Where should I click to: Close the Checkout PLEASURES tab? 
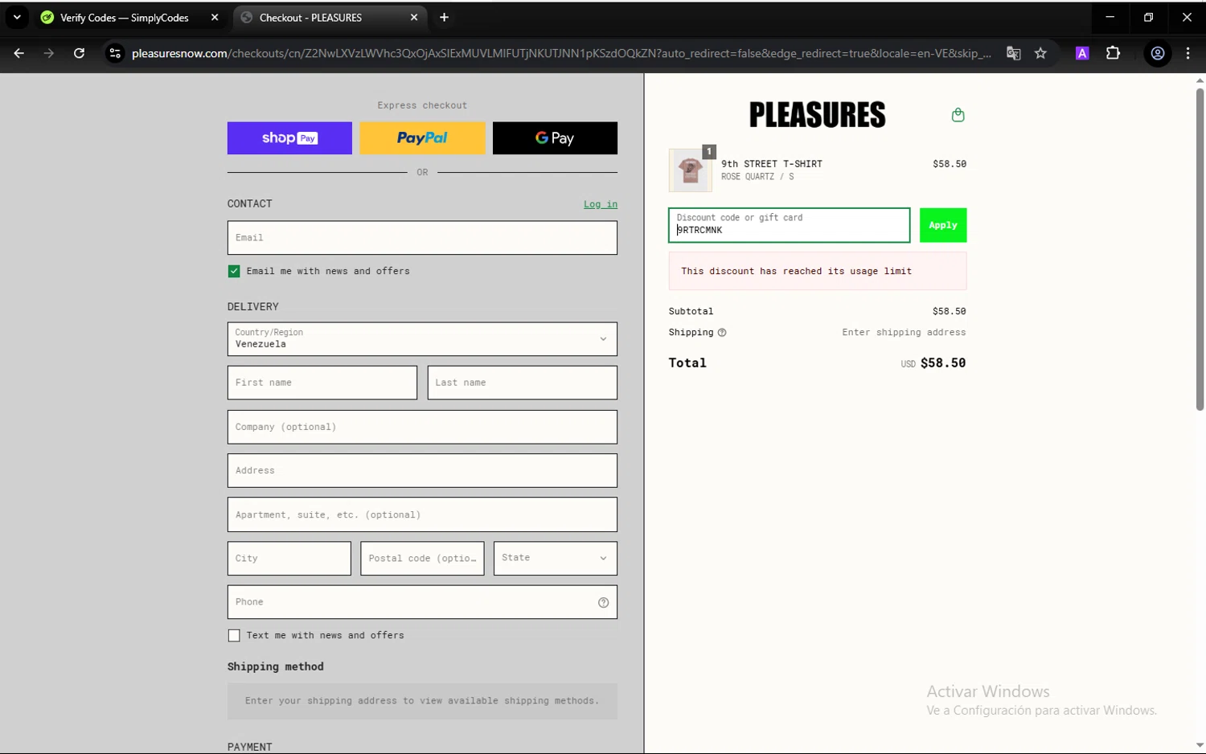point(414,17)
